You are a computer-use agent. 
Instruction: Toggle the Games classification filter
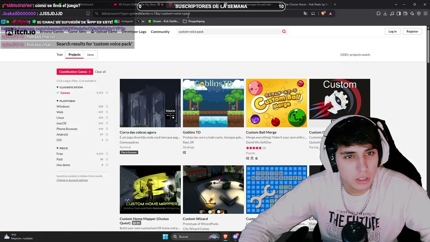tap(65, 93)
